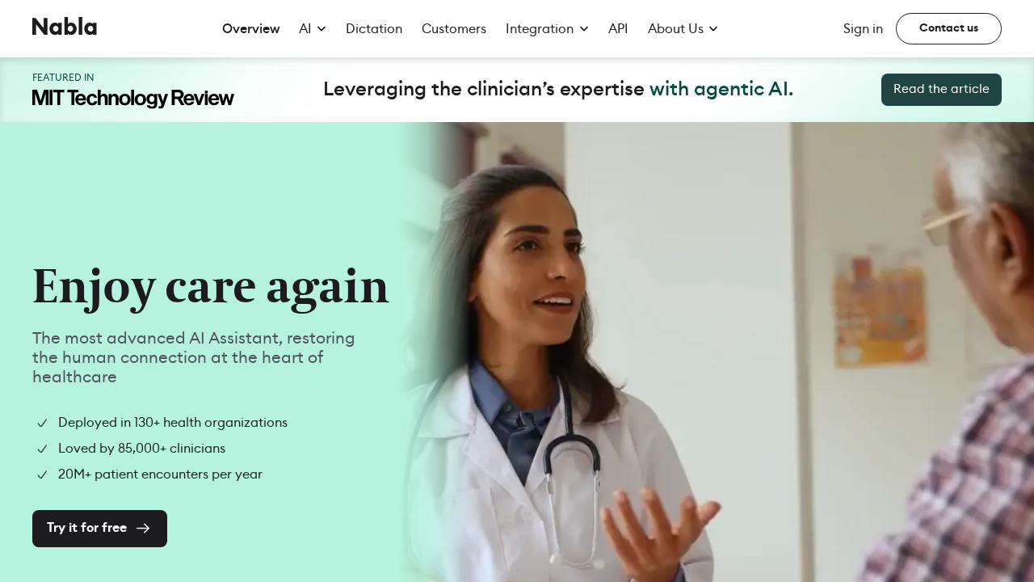Click the checkmark beside Loved by 85,000+ clinicians
This screenshot has height=582, width=1034.
point(42,449)
